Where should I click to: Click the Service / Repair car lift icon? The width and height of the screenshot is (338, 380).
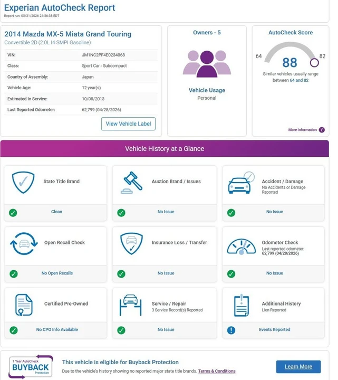click(130, 305)
